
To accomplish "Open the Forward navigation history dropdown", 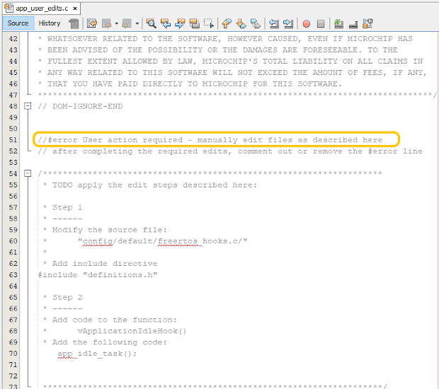I will (137, 23).
